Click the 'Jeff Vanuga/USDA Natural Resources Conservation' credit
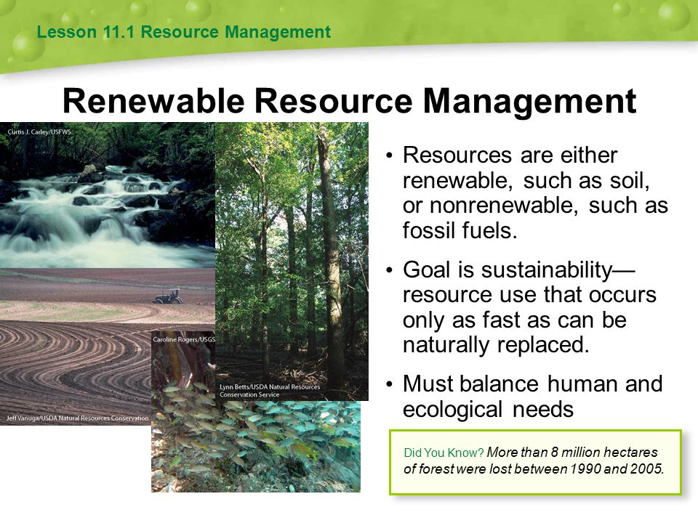Viewport: 698px width, 523px height. pyautogui.click(x=78, y=418)
